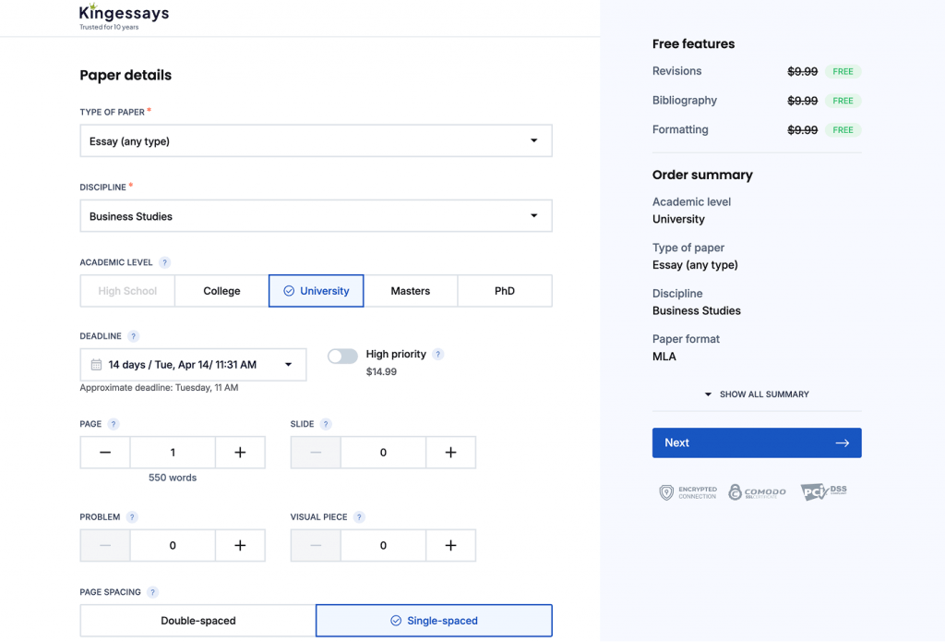
Task: Click help icon beside Slide label
Action: point(326,424)
